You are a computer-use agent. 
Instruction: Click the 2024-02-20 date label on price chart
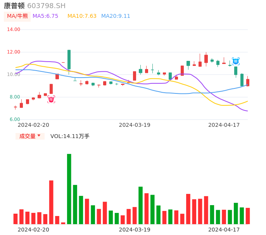[33, 125]
